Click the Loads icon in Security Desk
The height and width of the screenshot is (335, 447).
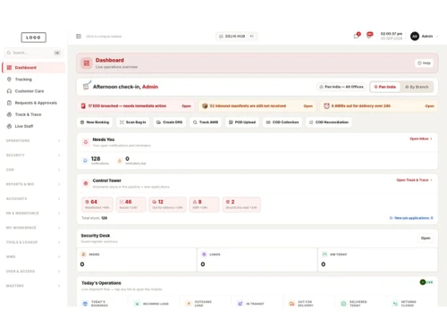tap(204, 255)
